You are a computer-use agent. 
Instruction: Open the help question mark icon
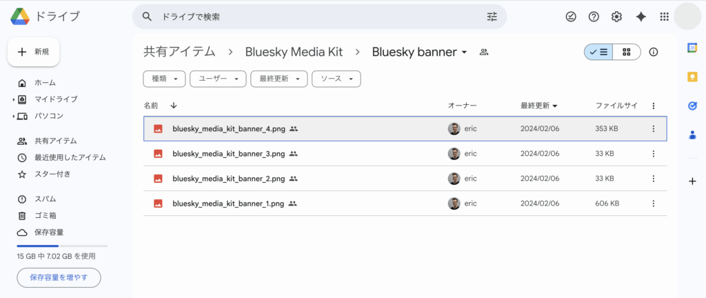click(594, 17)
